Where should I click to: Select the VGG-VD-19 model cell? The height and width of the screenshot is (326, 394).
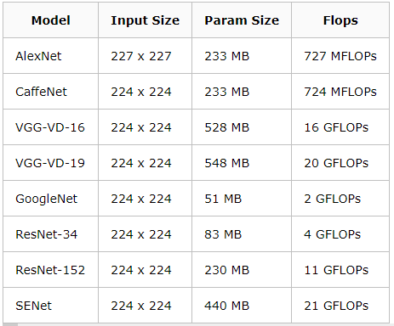[x=51, y=163]
